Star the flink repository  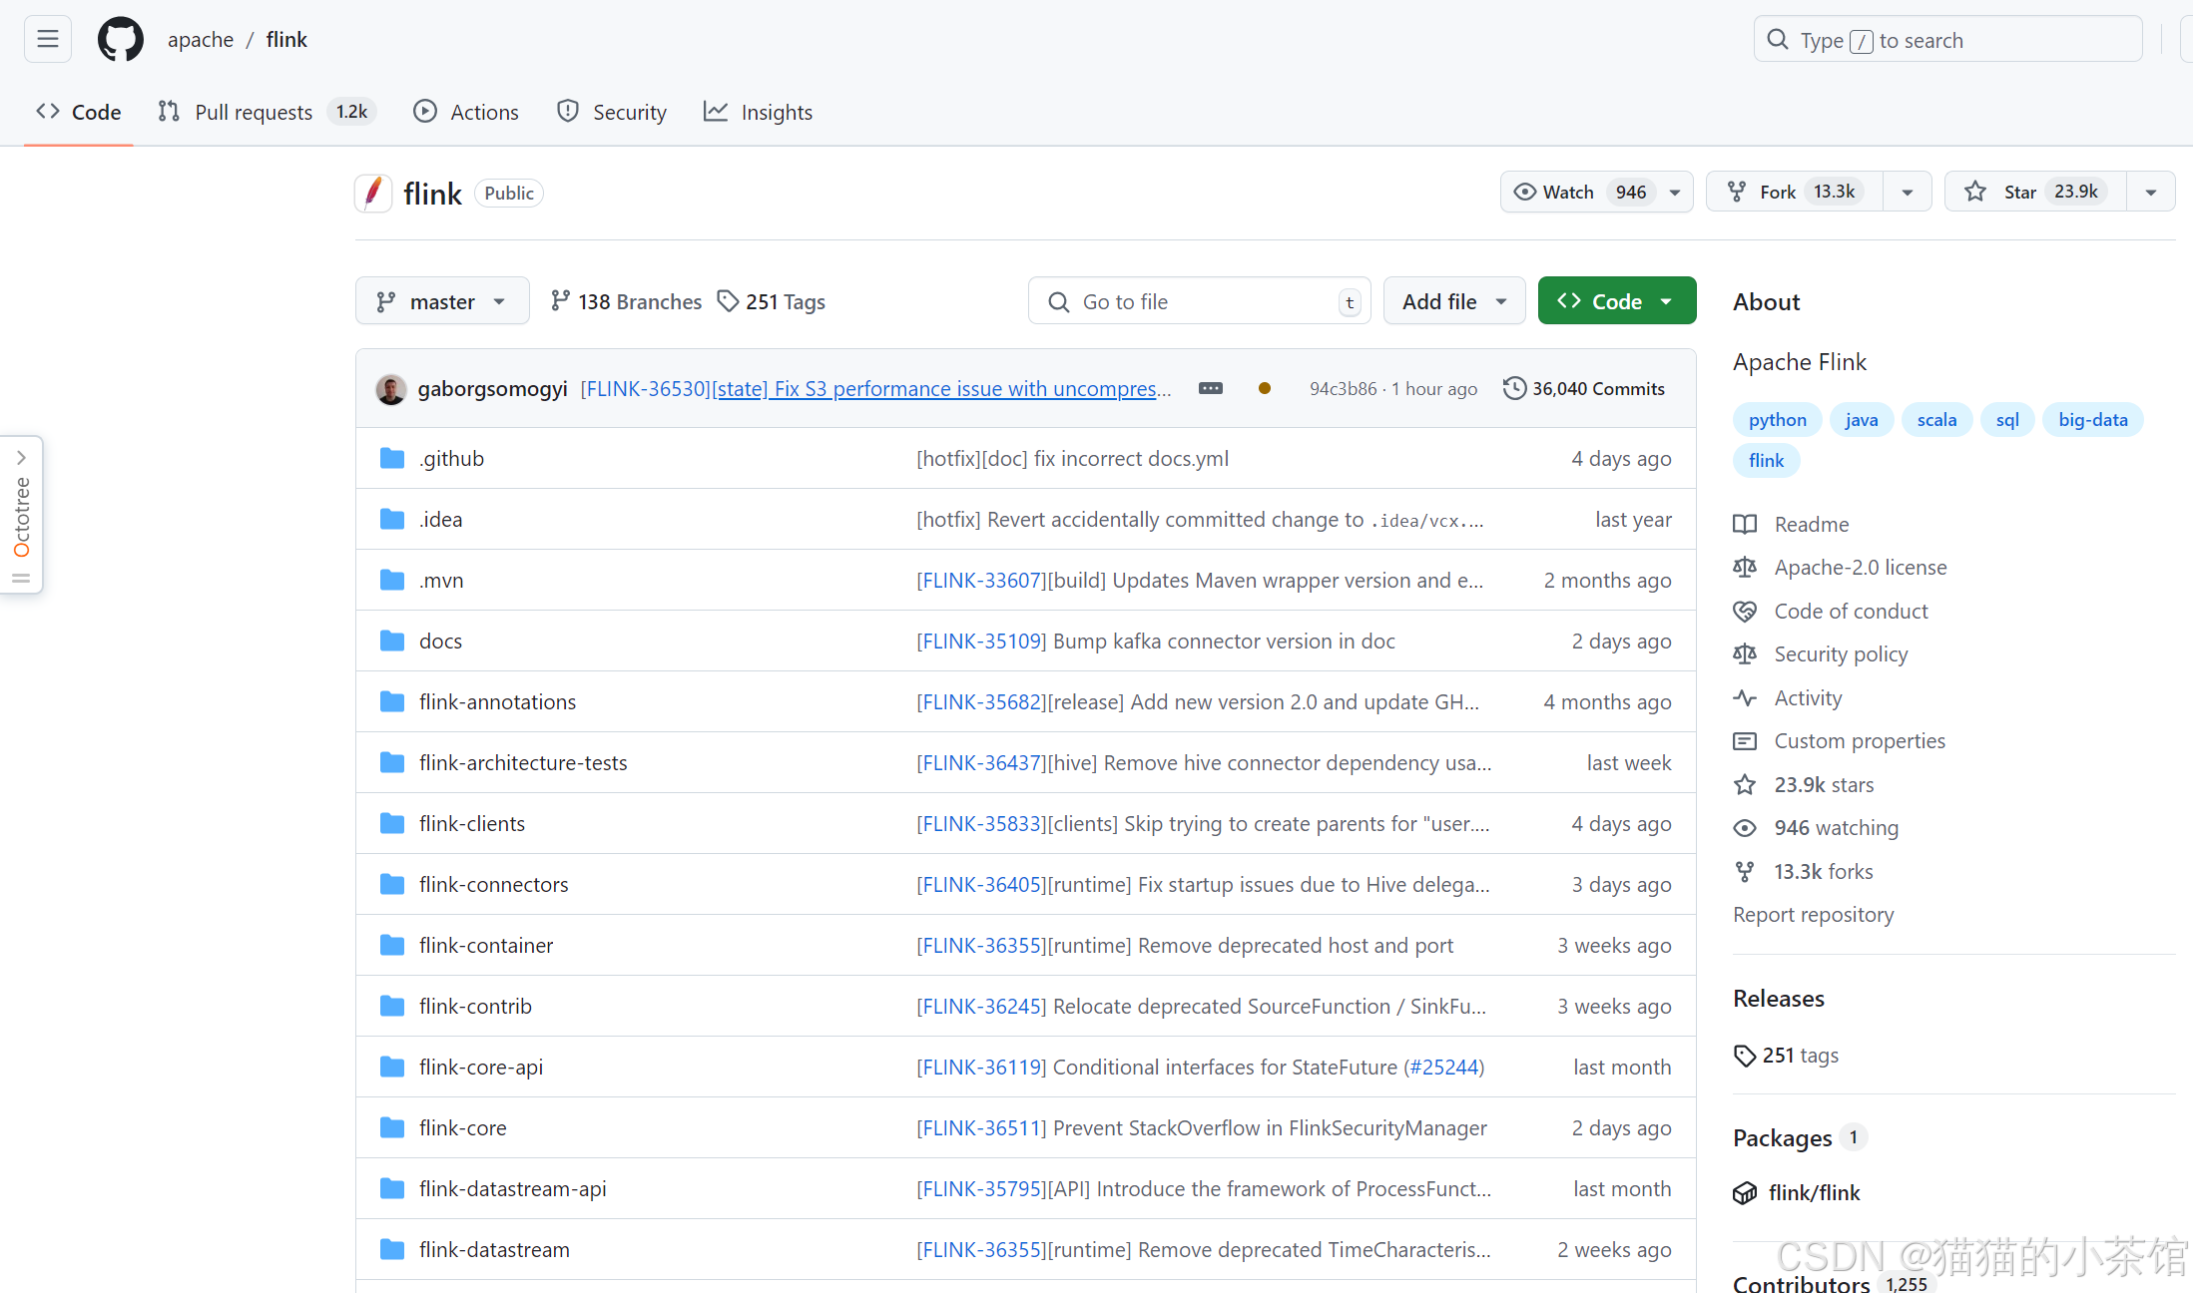[x=2035, y=192]
